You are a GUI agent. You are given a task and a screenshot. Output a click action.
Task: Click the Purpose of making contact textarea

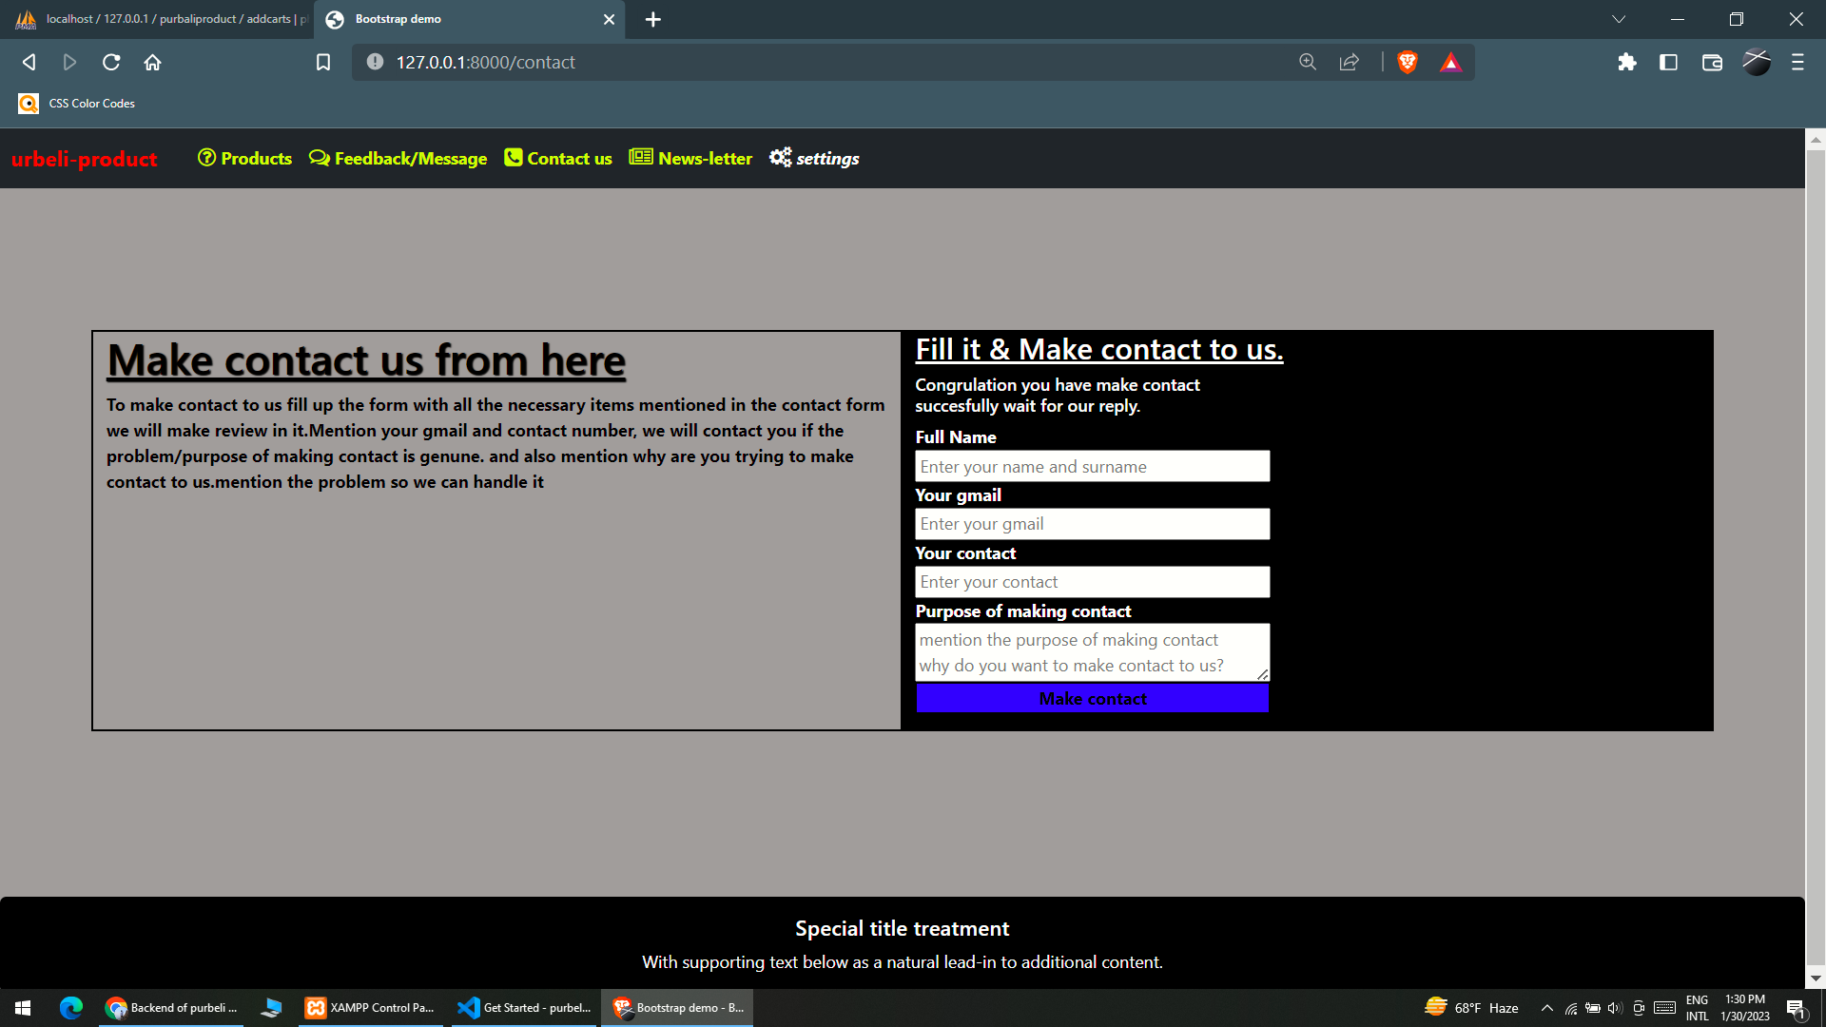coord(1092,651)
